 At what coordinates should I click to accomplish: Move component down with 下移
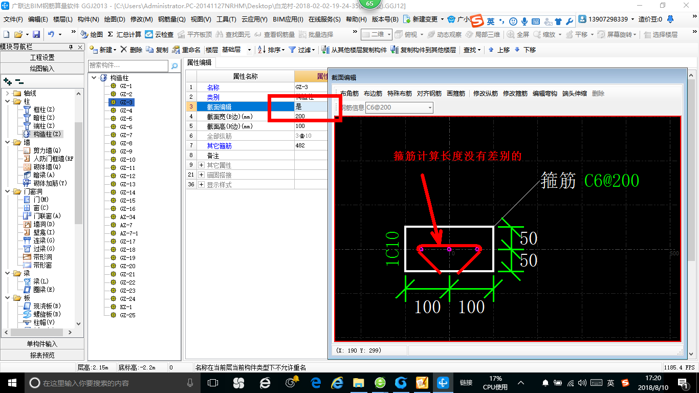(525, 50)
